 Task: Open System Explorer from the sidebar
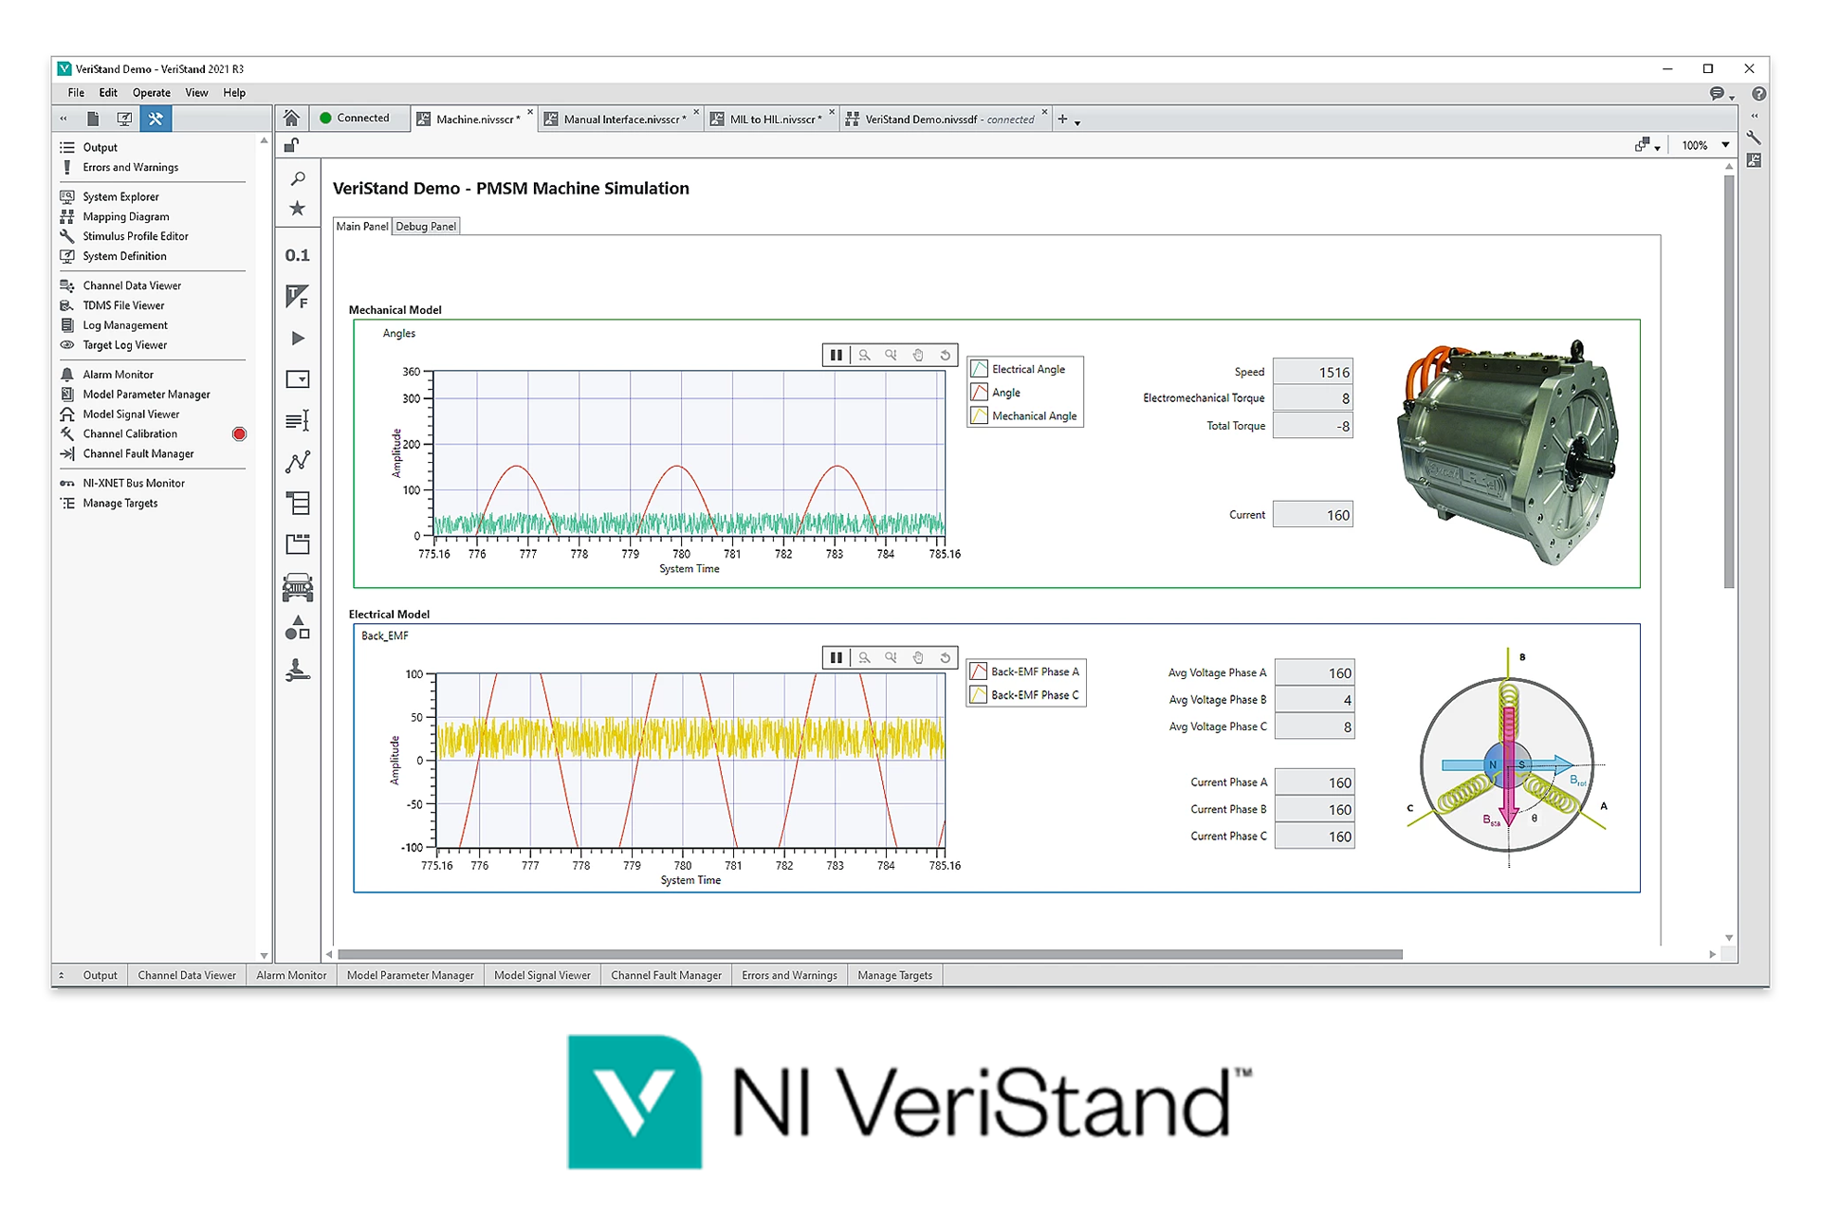120,196
